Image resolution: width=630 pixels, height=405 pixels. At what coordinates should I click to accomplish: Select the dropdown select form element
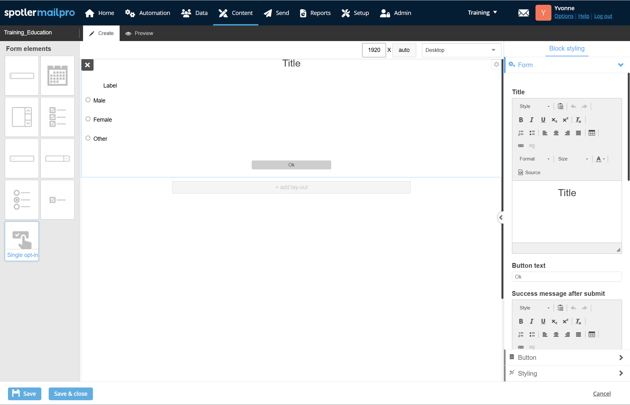tap(57, 159)
